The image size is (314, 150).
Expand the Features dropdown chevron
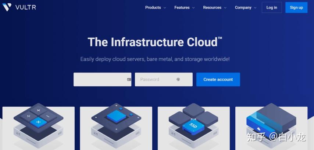193,8
